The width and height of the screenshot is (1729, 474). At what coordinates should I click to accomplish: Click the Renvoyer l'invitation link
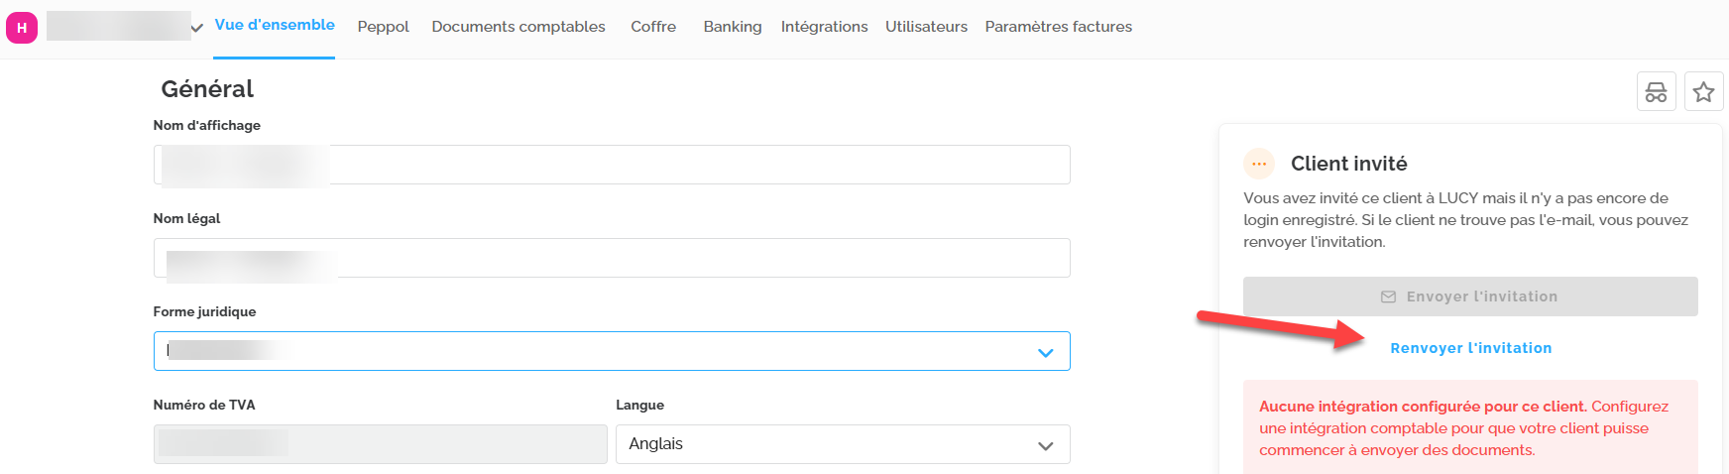[1470, 348]
